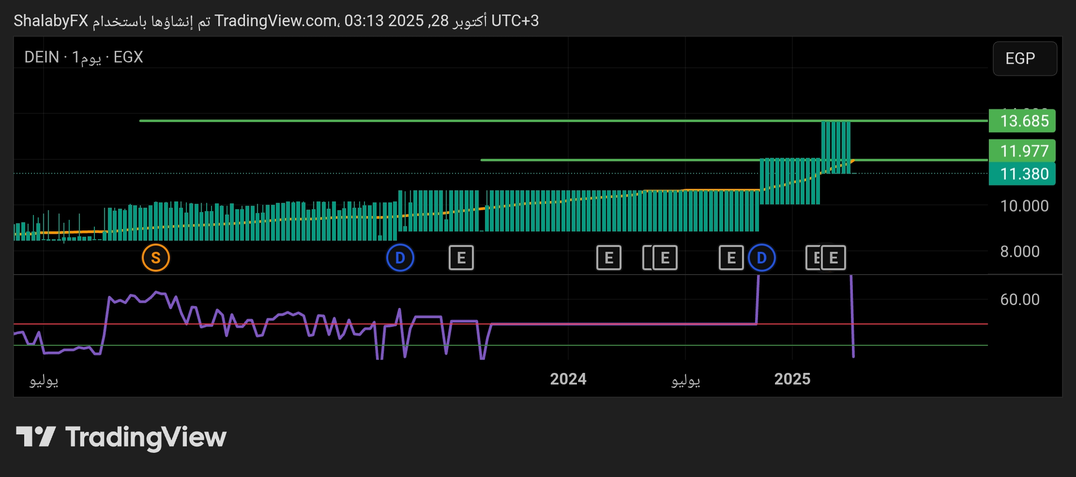Click the E marker beside the second D marker
The height and width of the screenshot is (477, 1076).
tap(731, 258)
